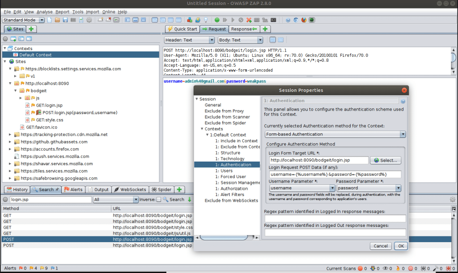Open the Analyse menu
Viewport: 458px width, 273px height.
pos(45,12)
